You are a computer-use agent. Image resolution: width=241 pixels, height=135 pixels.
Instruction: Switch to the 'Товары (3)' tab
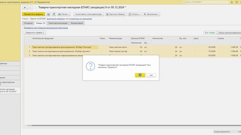40,23
